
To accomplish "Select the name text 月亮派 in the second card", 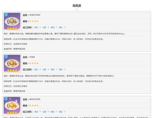I will click(x=32, y=57).
